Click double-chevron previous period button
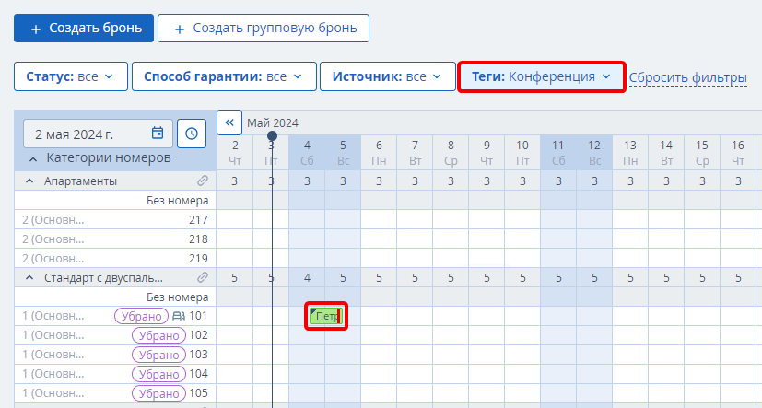 click(x=229, y=122)
